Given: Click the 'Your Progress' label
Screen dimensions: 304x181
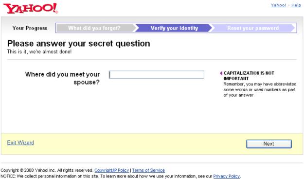Looking at the screenshot, I should [x=30, y=28].
